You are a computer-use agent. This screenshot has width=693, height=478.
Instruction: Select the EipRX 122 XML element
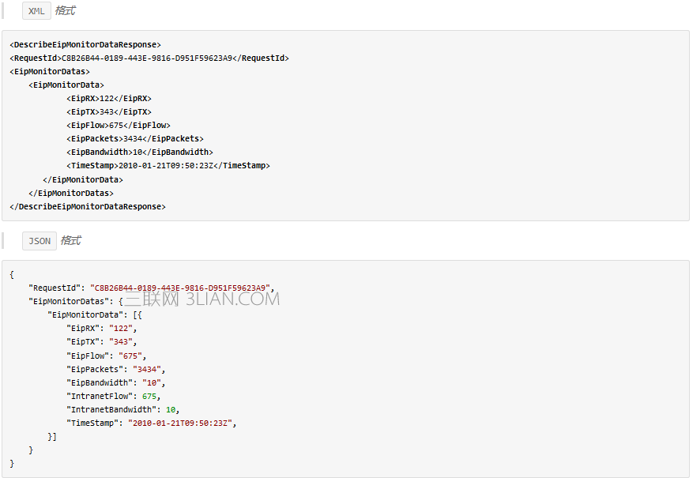[x=108, y=99]
